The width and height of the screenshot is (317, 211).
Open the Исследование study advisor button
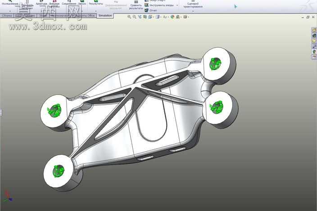10,3
